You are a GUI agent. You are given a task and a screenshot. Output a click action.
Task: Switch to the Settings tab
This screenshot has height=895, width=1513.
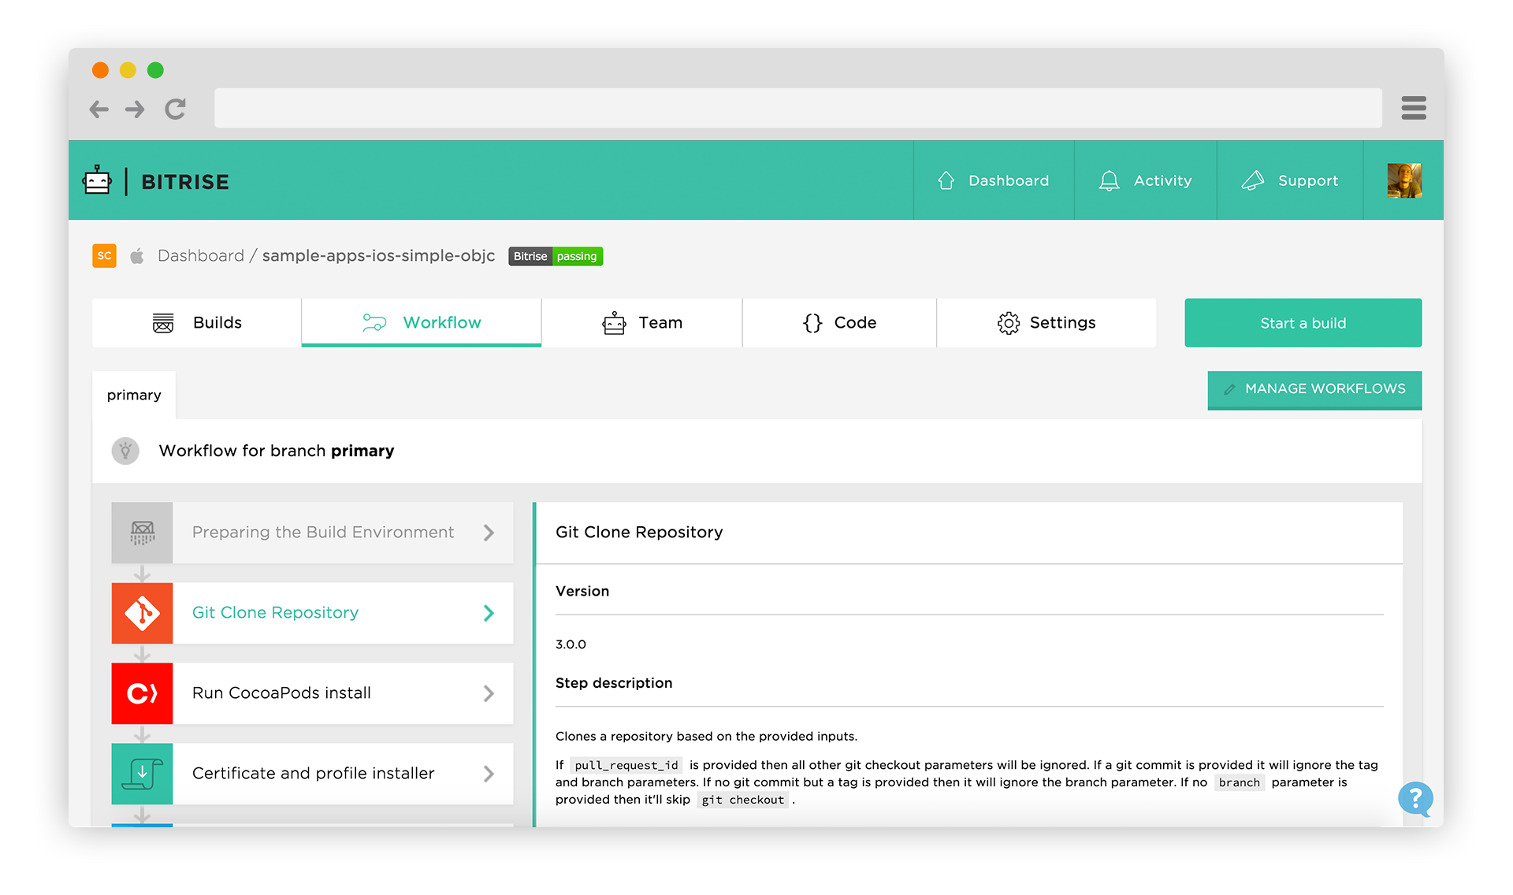coord(1046,322)
